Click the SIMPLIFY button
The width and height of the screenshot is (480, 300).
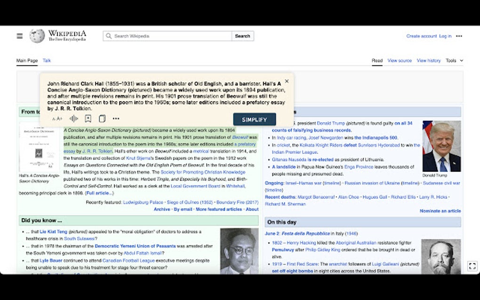pos(254,119)
